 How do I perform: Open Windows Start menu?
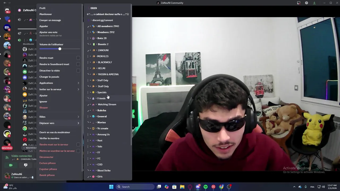coord(111,187)
